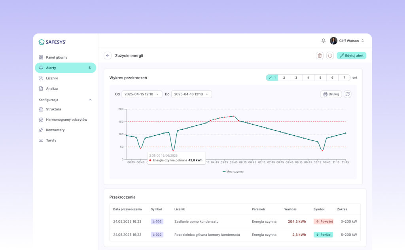
Task: Toggle the Moc czynna legend entry
Action: click(233, 172)
